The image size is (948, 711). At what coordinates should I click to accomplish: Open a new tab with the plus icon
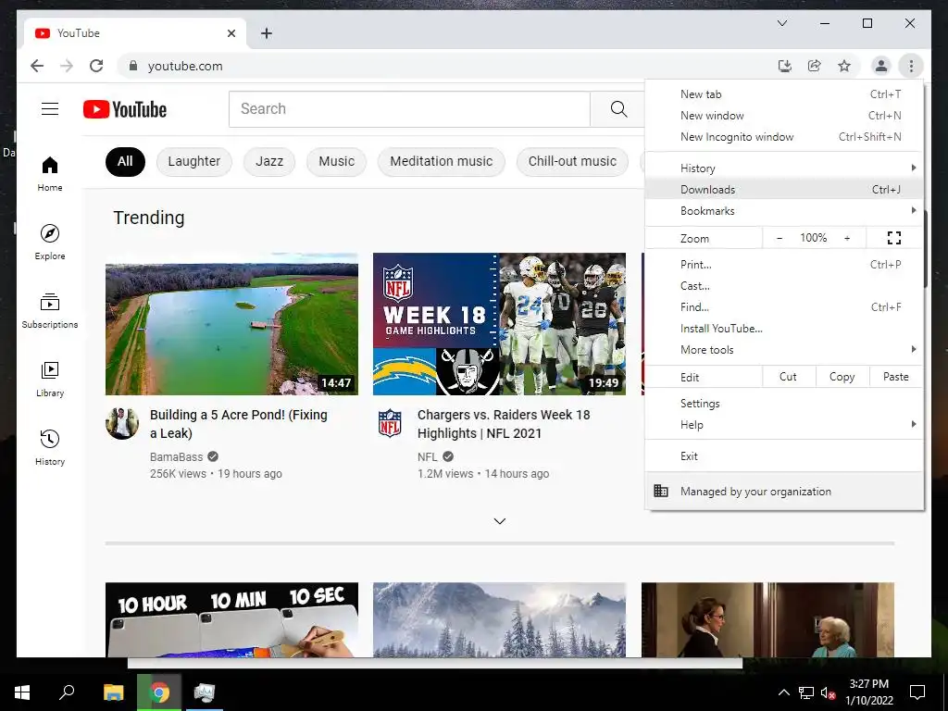[266, 33]
